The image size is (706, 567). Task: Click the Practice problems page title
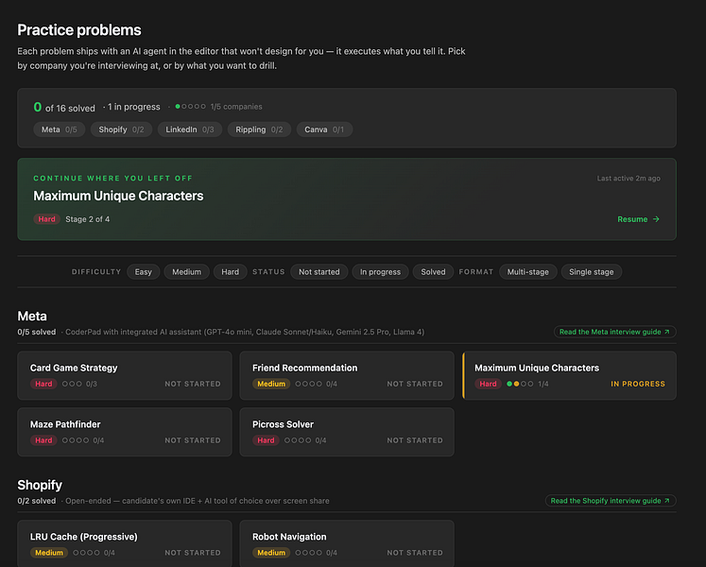[x=79, y=30]
